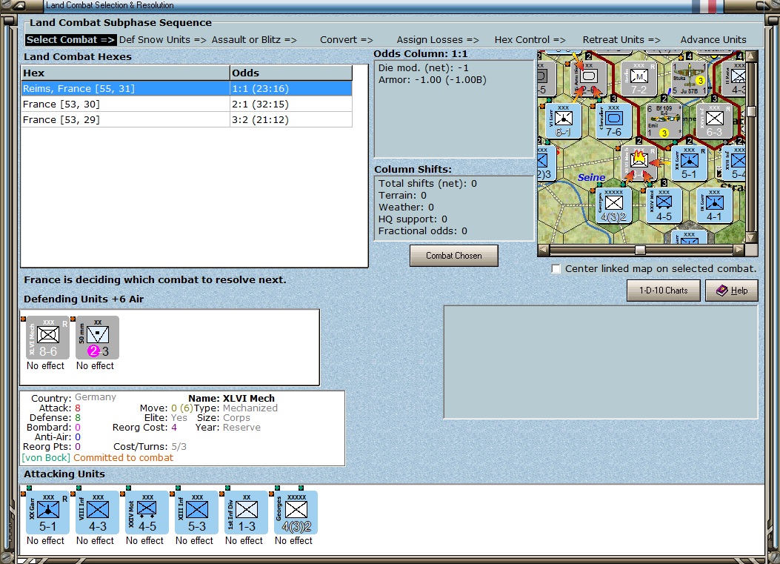Click the Odds column header

pyautogui.click(x=291, y=73)
